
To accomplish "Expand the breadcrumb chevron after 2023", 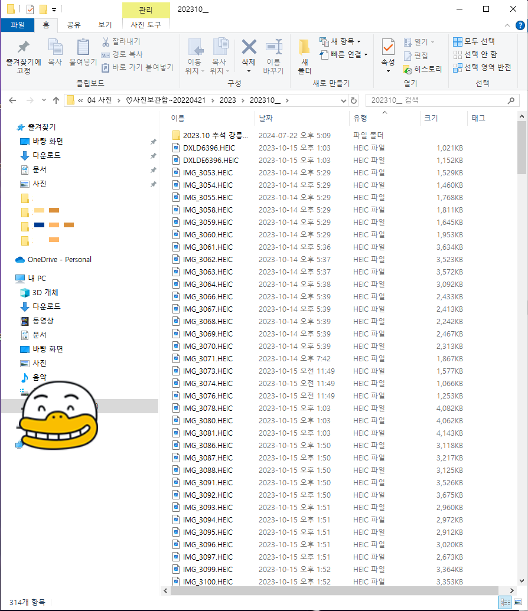I will click(242, 100).
